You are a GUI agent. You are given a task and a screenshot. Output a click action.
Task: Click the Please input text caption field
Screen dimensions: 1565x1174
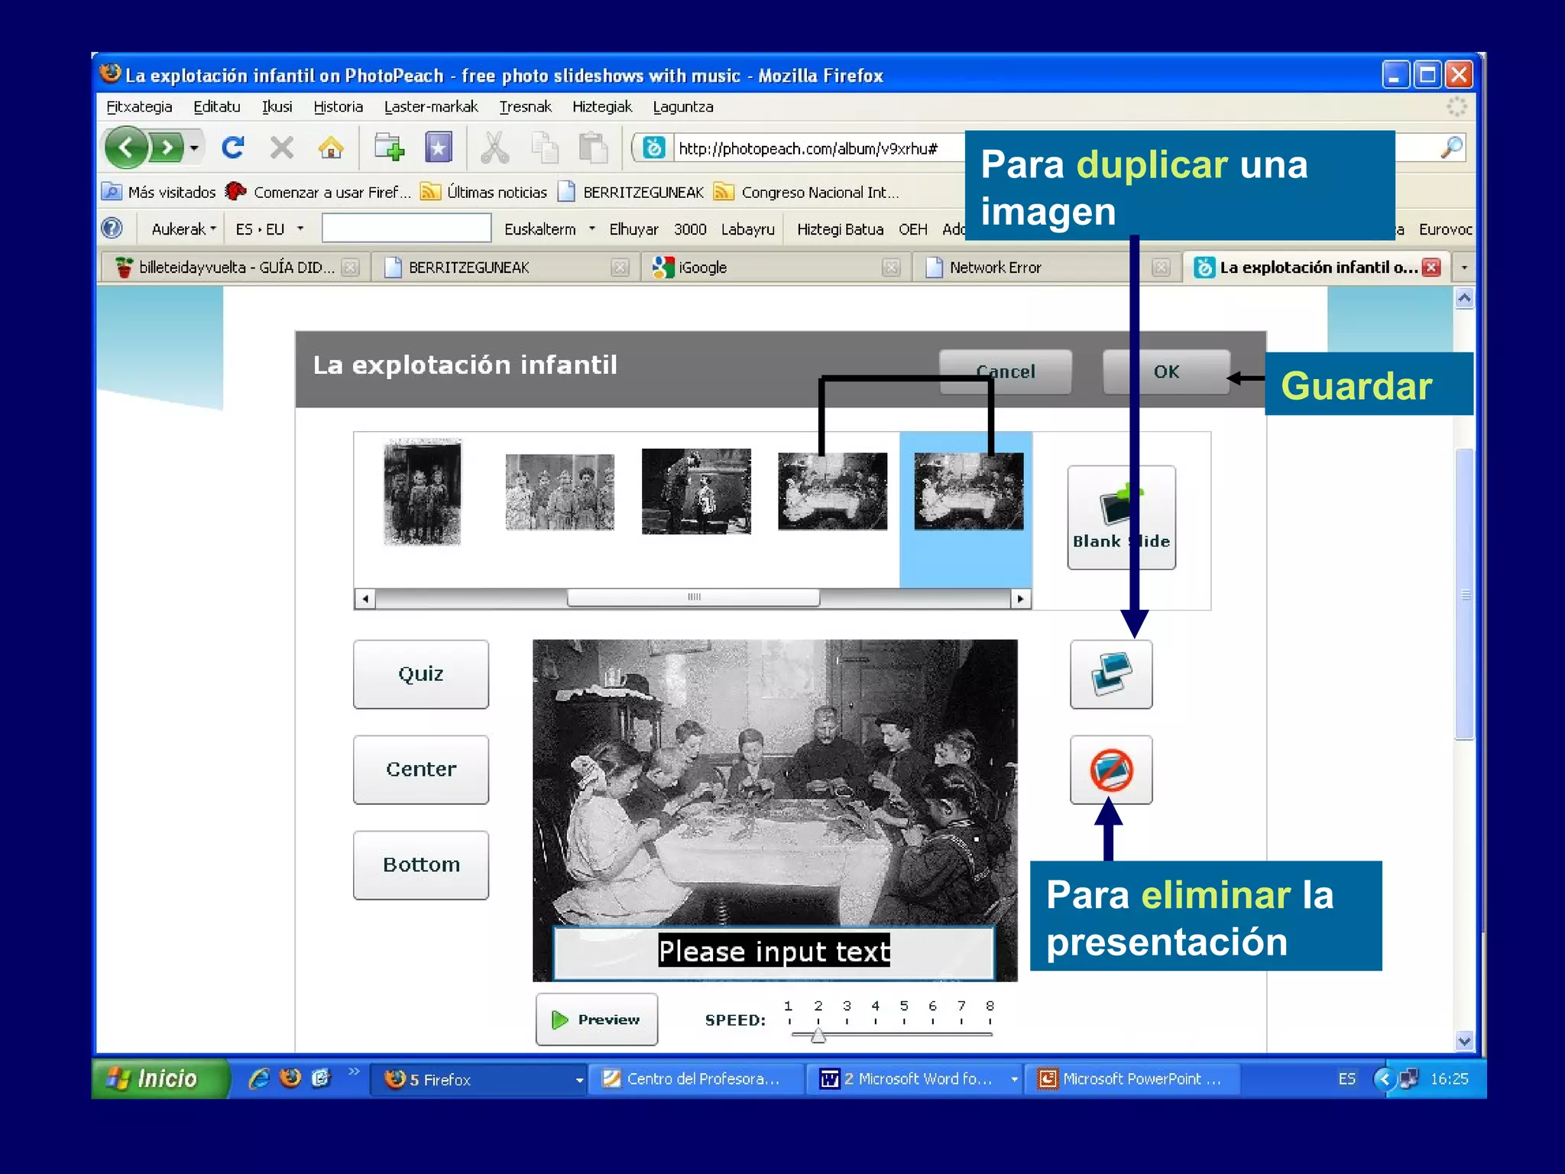(773, 952)
